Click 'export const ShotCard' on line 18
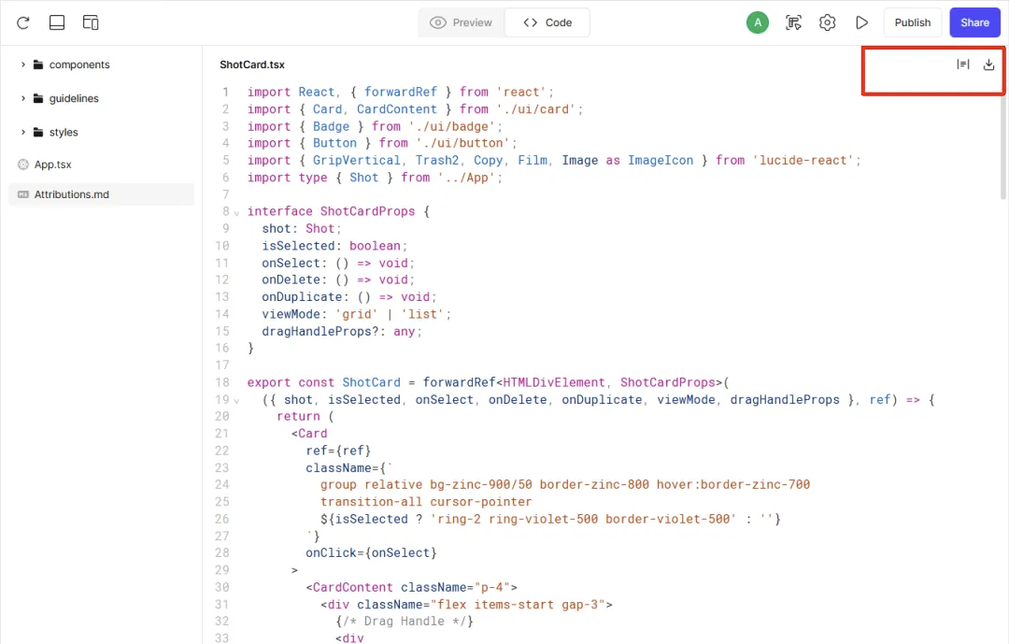This screenshot has width=1009, height=644. (x=323, y=382)
